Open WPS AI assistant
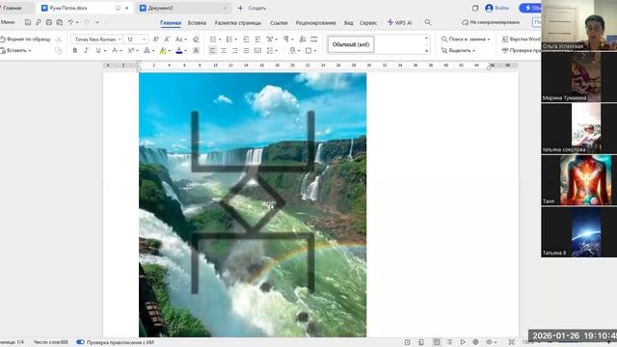Screen dimensions: 617x347 [400, 23]
